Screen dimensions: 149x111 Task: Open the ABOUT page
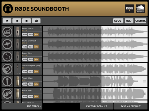[x=118, y=21]
